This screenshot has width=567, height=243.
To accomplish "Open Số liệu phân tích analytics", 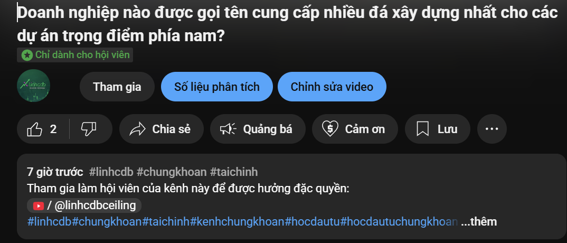I will pos(216,87).
